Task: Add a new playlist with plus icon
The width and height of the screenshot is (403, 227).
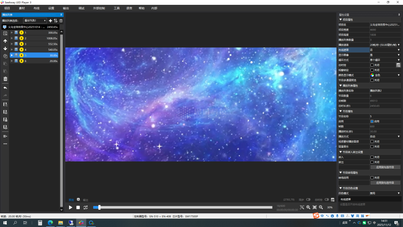Action: click(x=50, y=21)
